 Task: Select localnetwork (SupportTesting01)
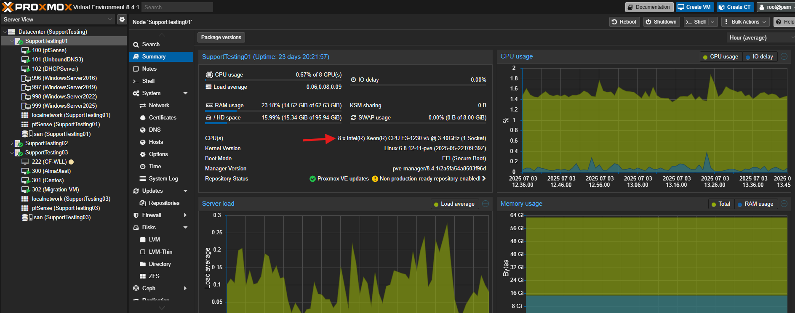coord(71,115)
